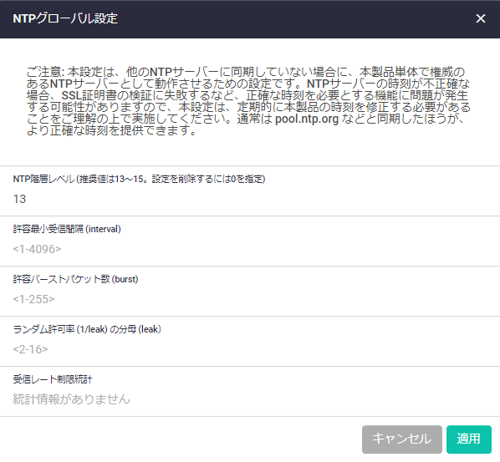Focus the interval field showing <1-4096>
This screenshot has width=500, height=462.
pyautogui.click(x=250, y=249)
